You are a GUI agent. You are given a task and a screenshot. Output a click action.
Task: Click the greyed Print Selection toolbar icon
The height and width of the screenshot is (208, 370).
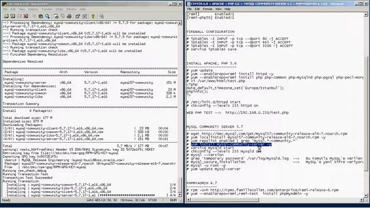tap(62, 16)
